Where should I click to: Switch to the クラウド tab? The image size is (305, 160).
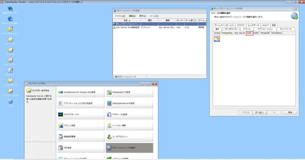pyautogui.click(x=241, y=26)
